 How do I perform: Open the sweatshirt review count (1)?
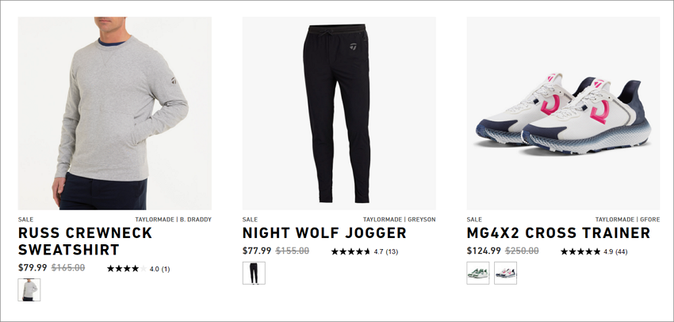click(166, 269)
